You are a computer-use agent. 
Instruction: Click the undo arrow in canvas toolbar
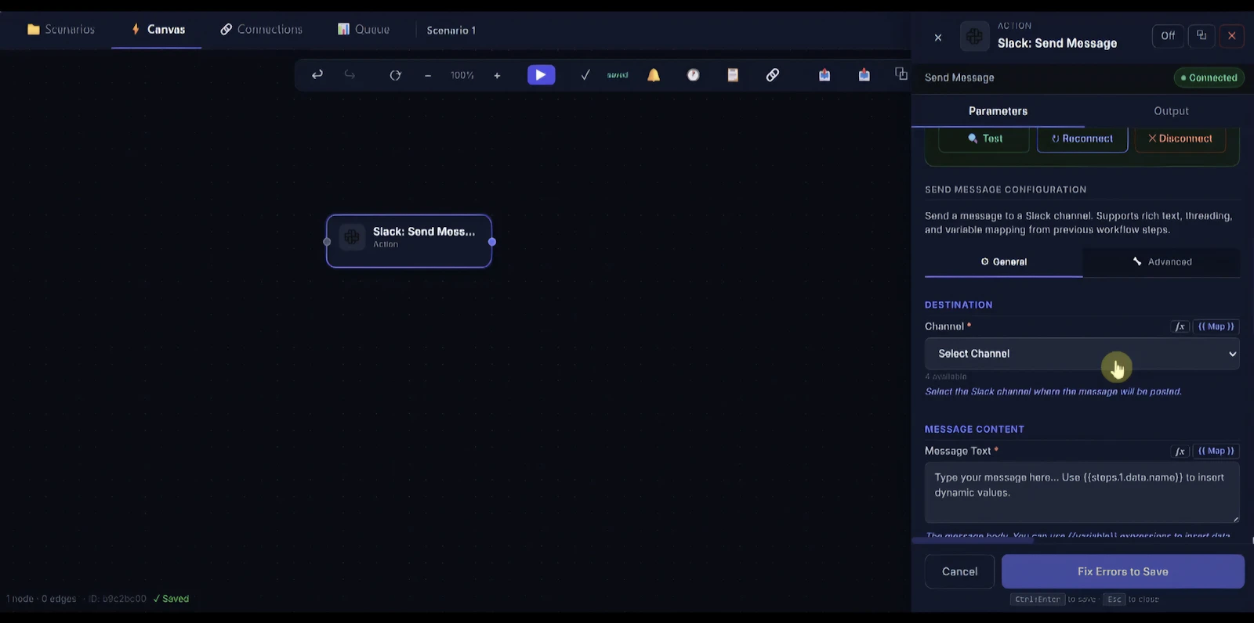pyautogui.click(x=317, y=75)
